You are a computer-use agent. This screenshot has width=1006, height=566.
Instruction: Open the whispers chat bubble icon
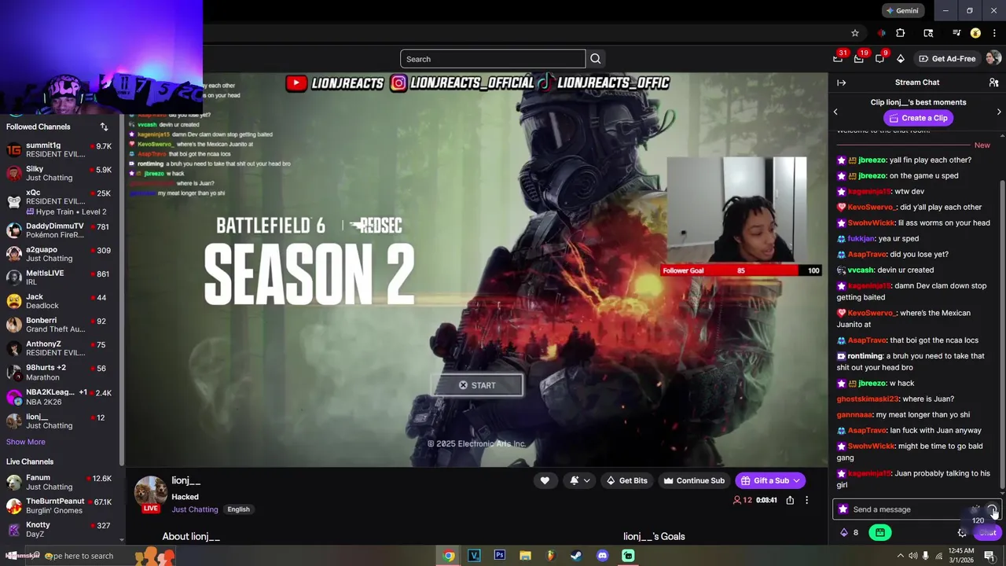click(879, 59)
